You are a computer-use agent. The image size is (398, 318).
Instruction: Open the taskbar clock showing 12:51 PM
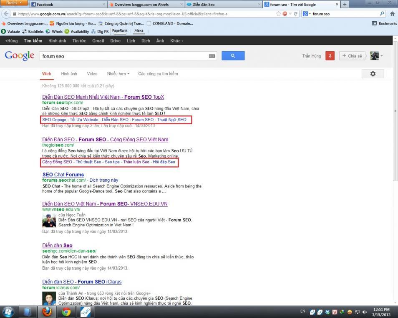pyautogui.click(x=381, y=312)
